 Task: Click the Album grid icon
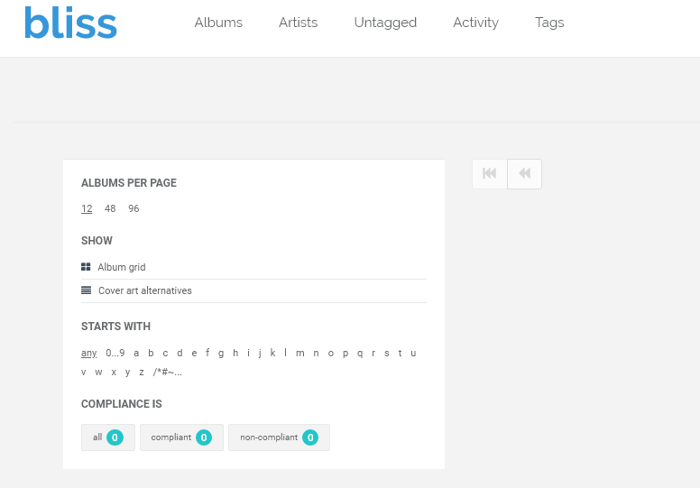(x=86, y=267)
